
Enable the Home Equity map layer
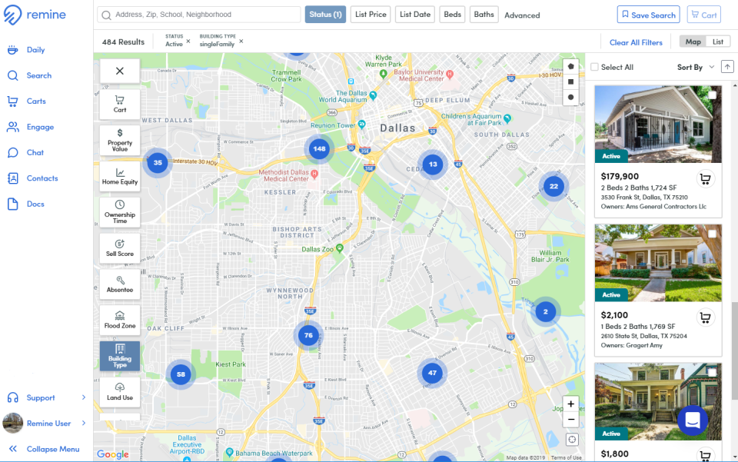120,177
